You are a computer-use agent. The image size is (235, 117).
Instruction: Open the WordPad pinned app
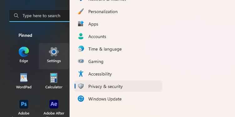coord(24,78)
